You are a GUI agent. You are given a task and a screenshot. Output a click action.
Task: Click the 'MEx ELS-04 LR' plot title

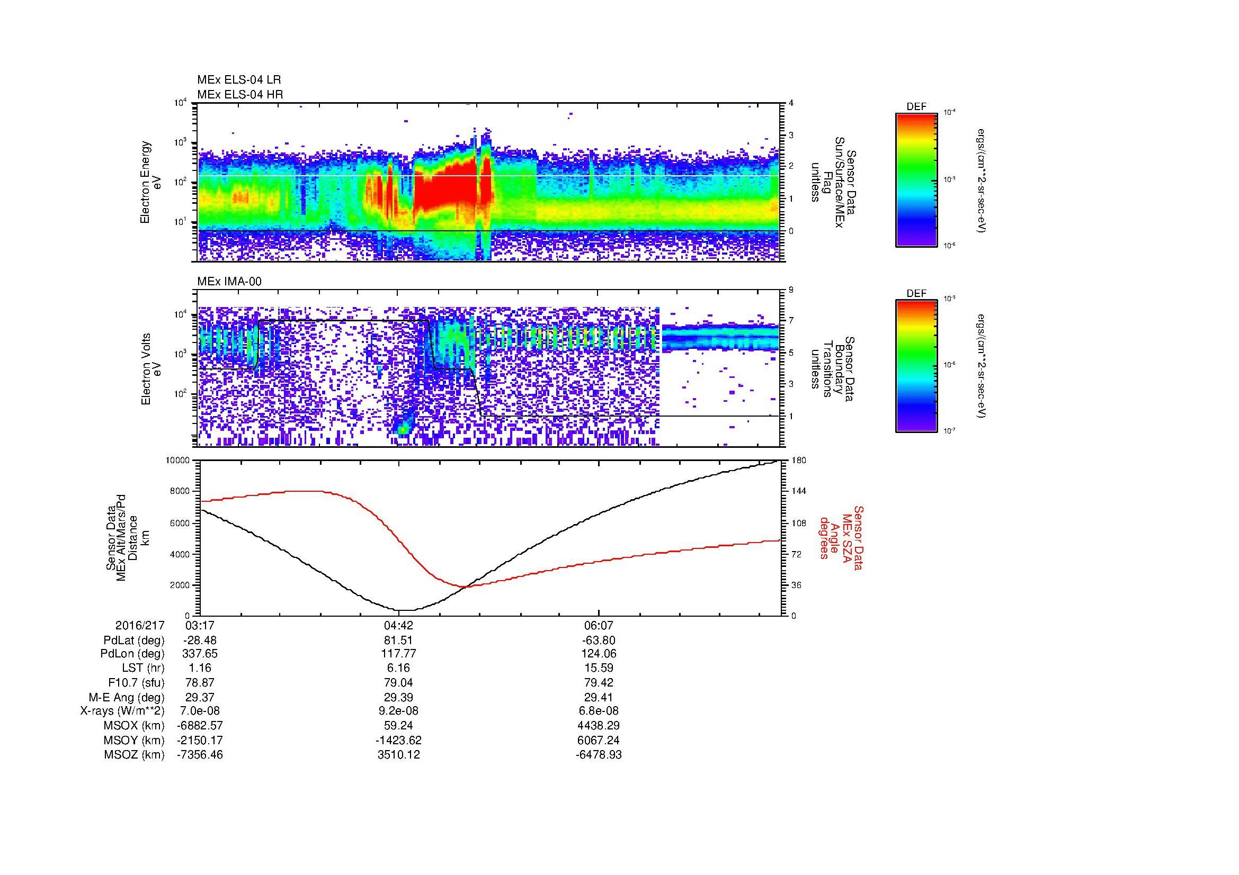click(239, 80)
